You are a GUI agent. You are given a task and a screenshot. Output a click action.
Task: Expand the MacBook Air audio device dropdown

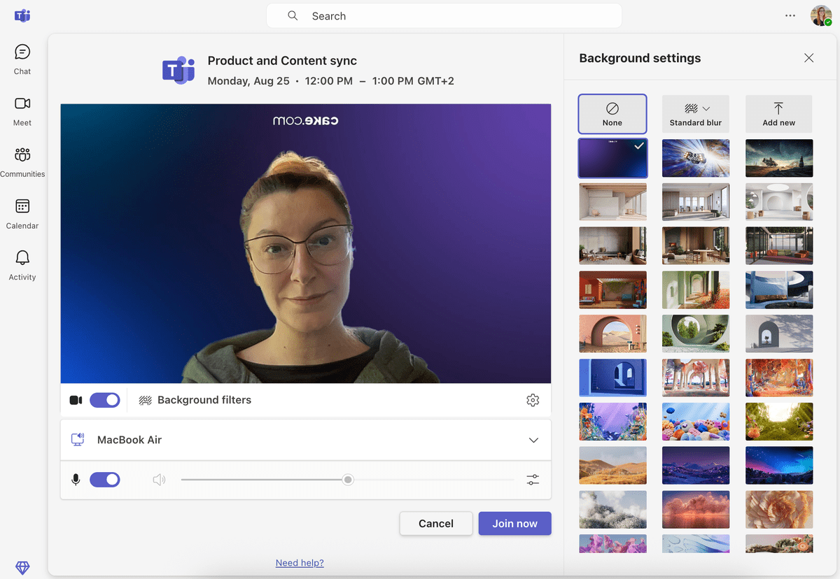coord(533,440)
